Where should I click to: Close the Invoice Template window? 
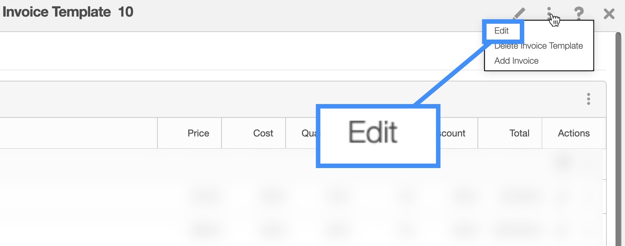click(609, 14)
